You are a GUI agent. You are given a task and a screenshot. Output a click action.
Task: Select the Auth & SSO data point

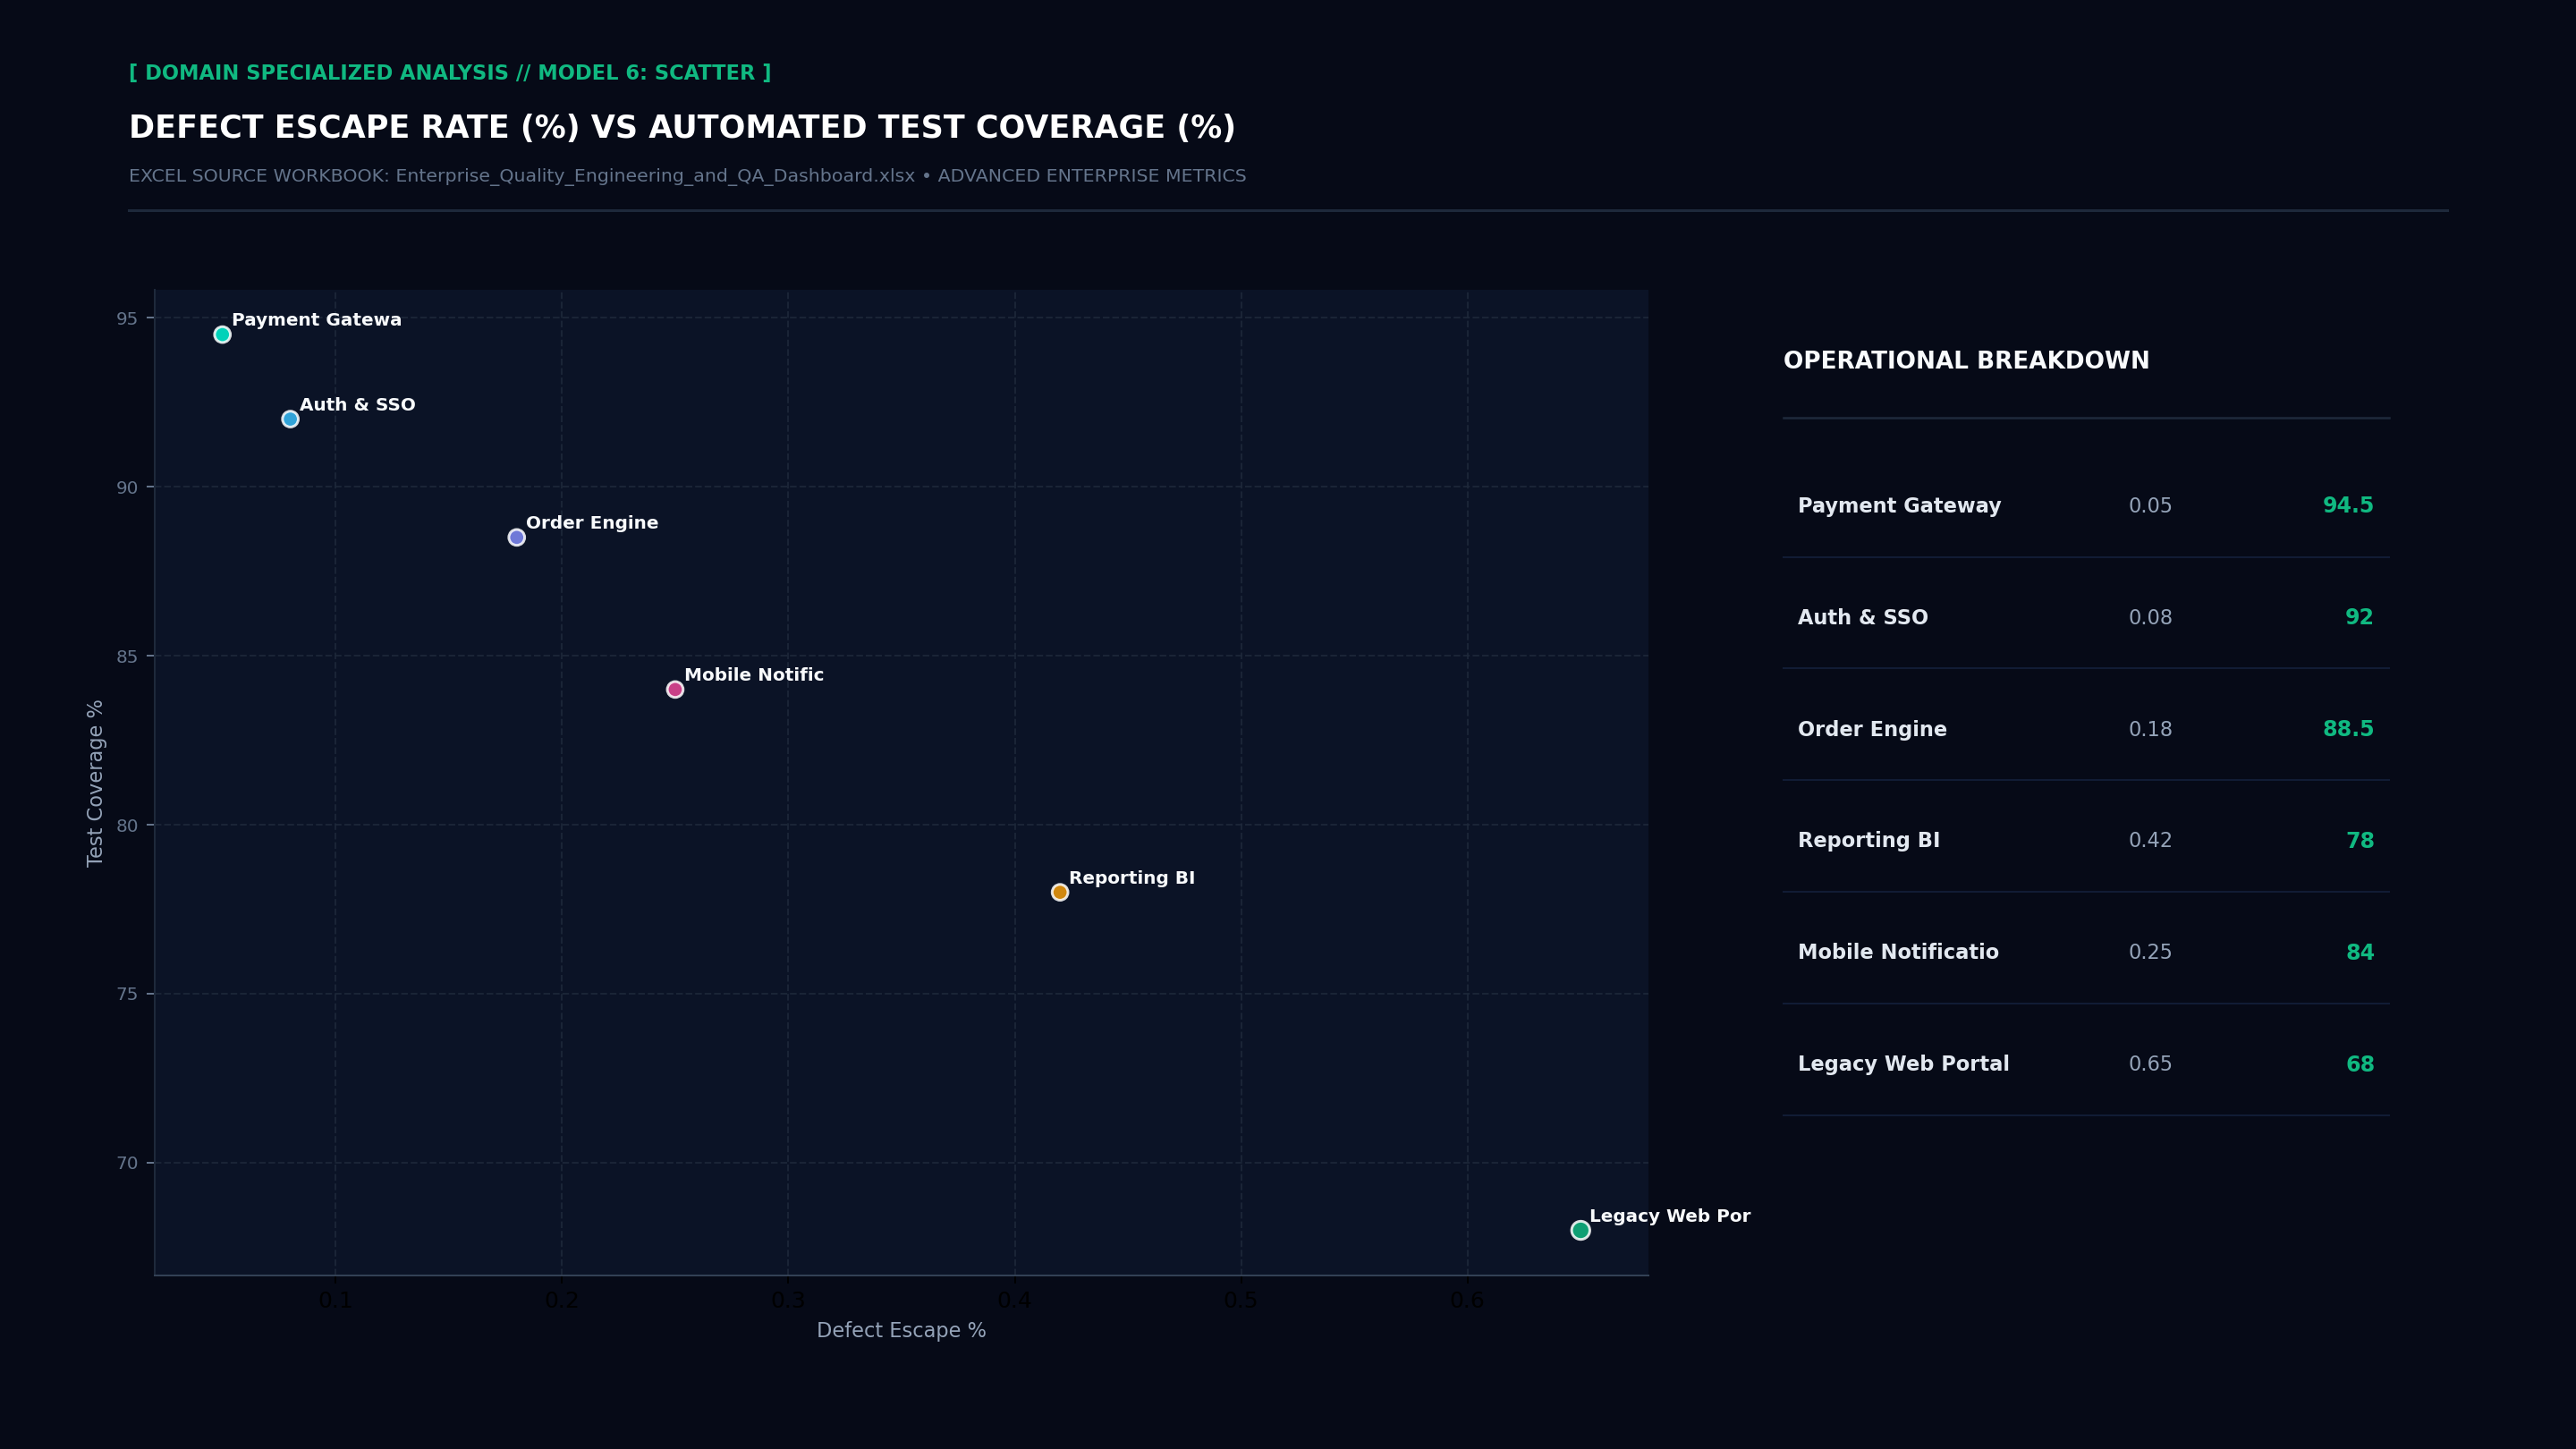coord(290,419)
